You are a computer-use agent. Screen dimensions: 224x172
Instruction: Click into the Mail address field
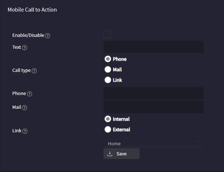coord(153,107)
